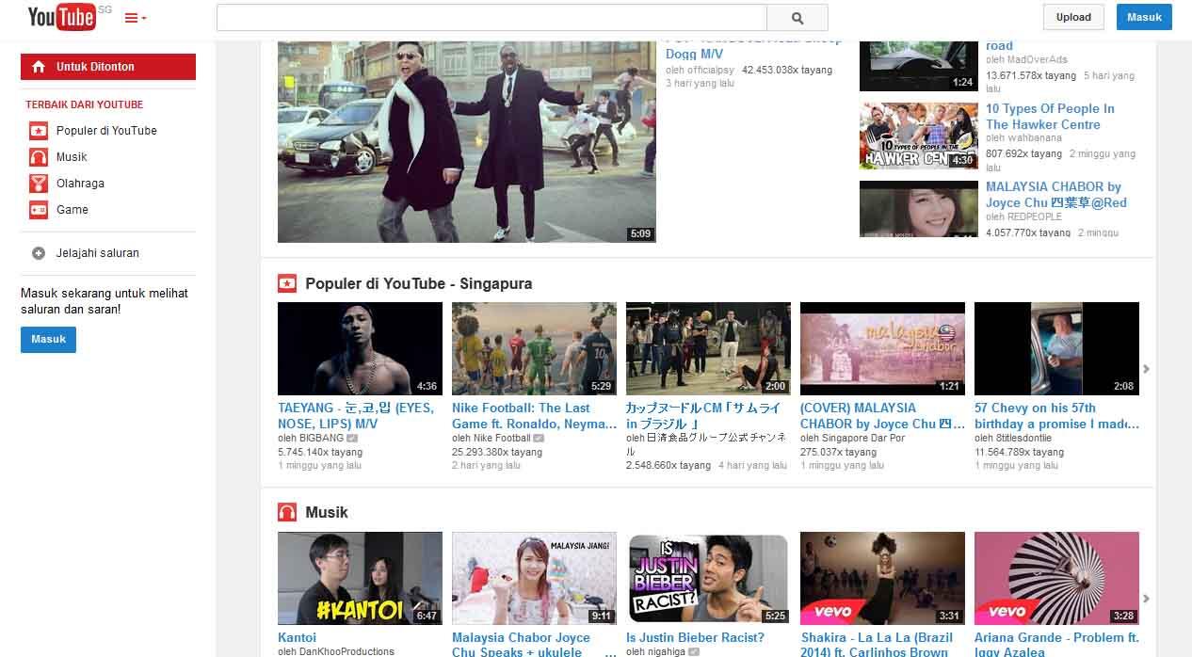The width and height of the screenshot is (1192, 657).
Task: Open MALAYSIA CHABOR by Joyce Chu title
Action: pos(1055,195)
